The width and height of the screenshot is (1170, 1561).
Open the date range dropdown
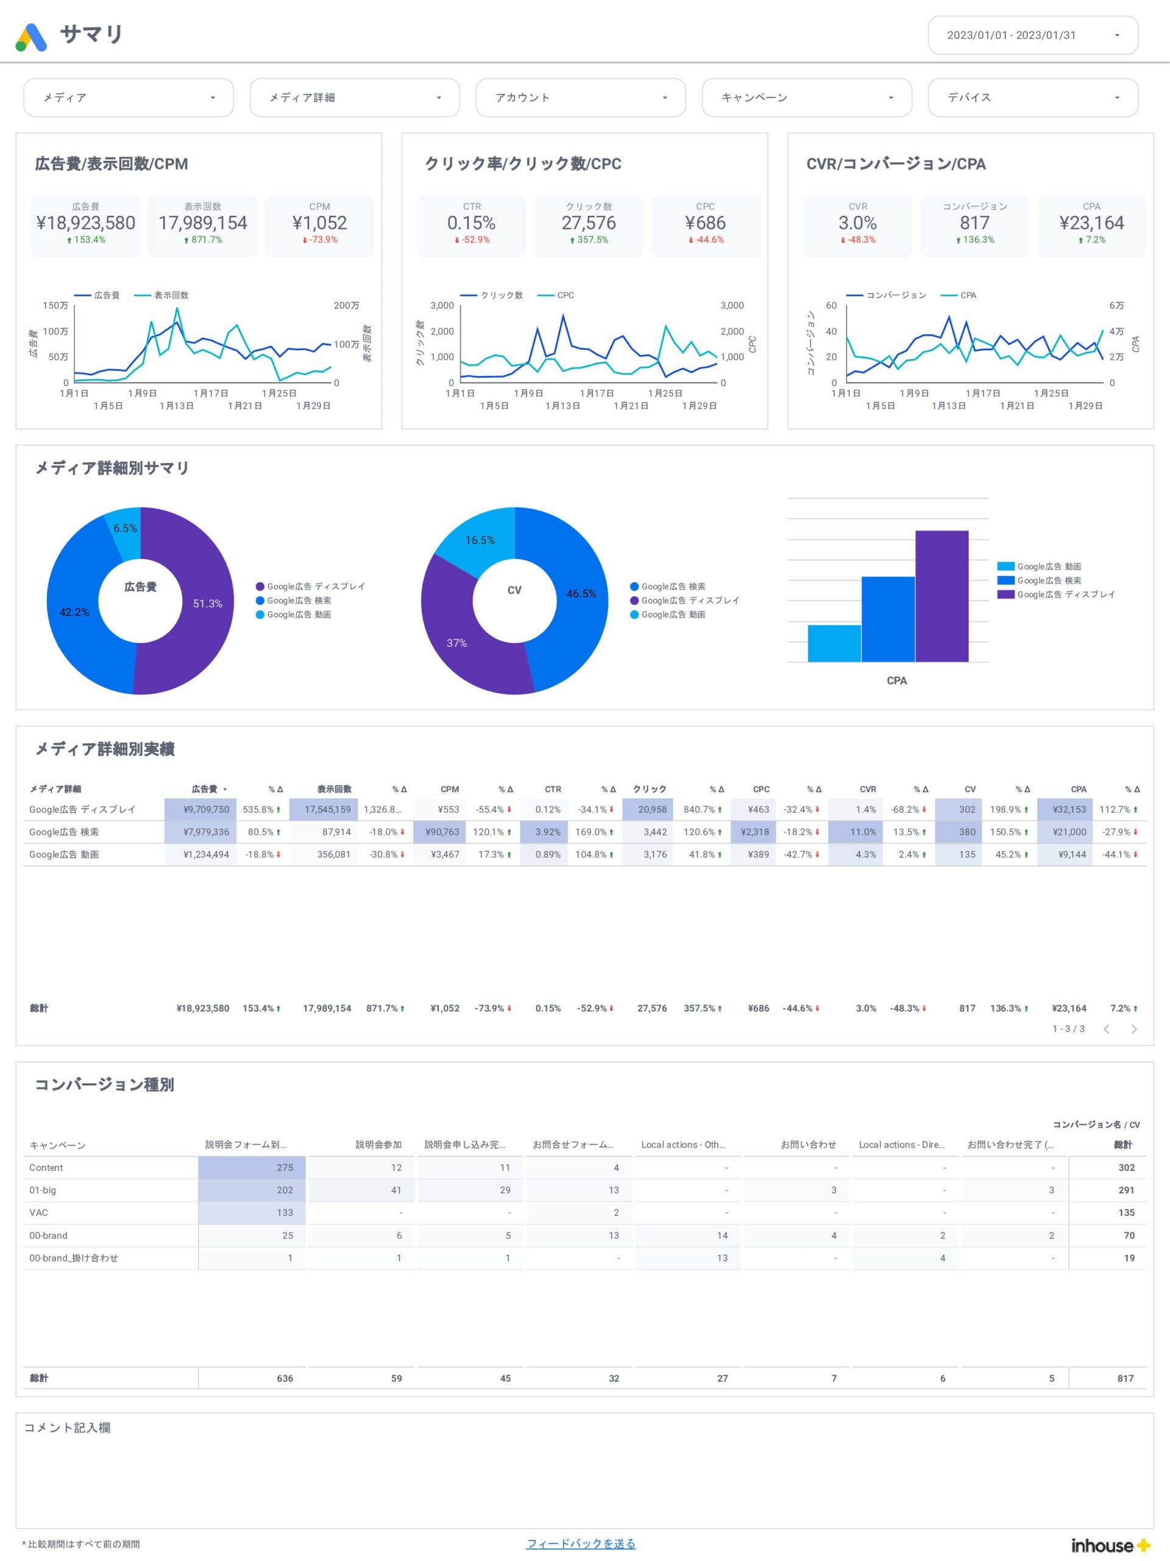click(x=1032, y=35)
